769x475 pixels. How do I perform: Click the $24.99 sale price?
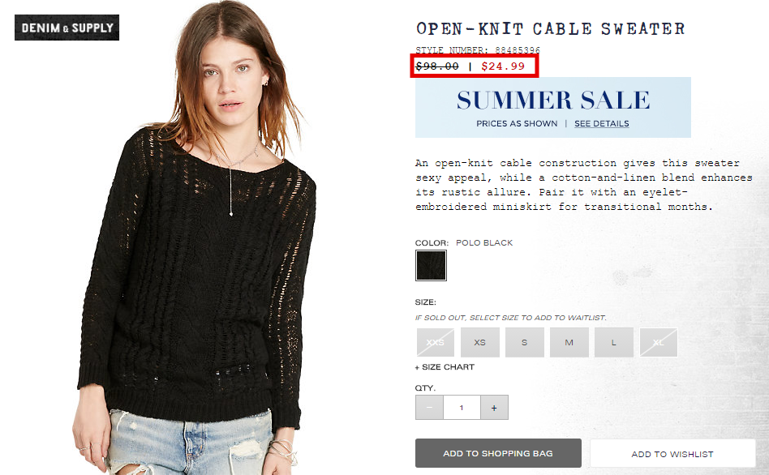[x=503, y=66]
